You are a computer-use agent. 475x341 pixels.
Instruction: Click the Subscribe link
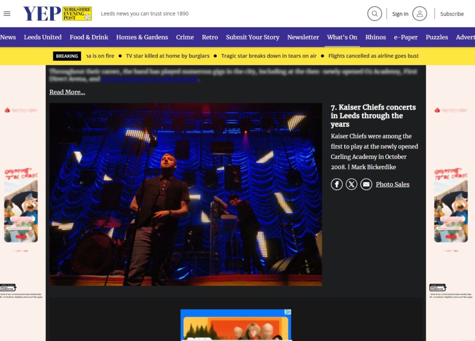tap(452, 14)
